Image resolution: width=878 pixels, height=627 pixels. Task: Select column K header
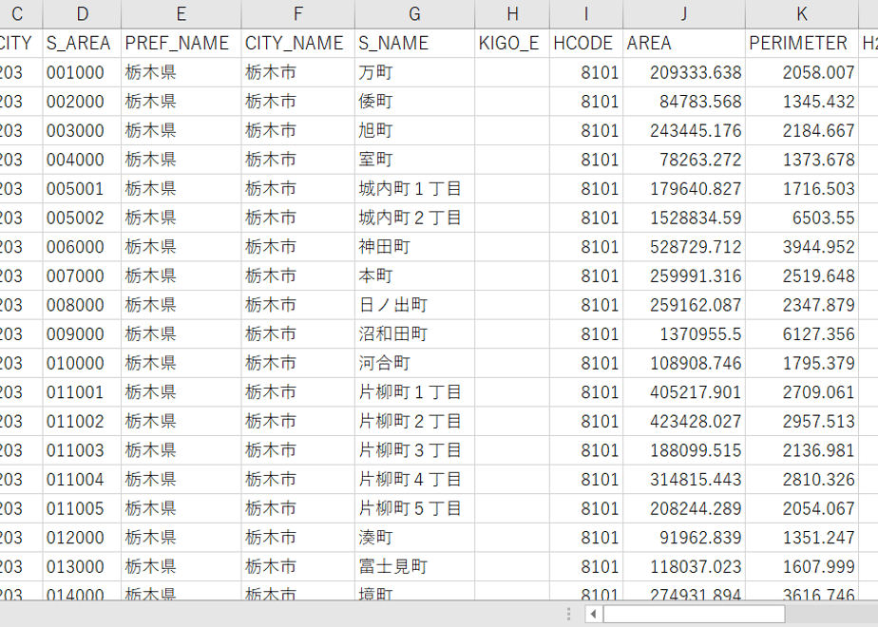802,13
